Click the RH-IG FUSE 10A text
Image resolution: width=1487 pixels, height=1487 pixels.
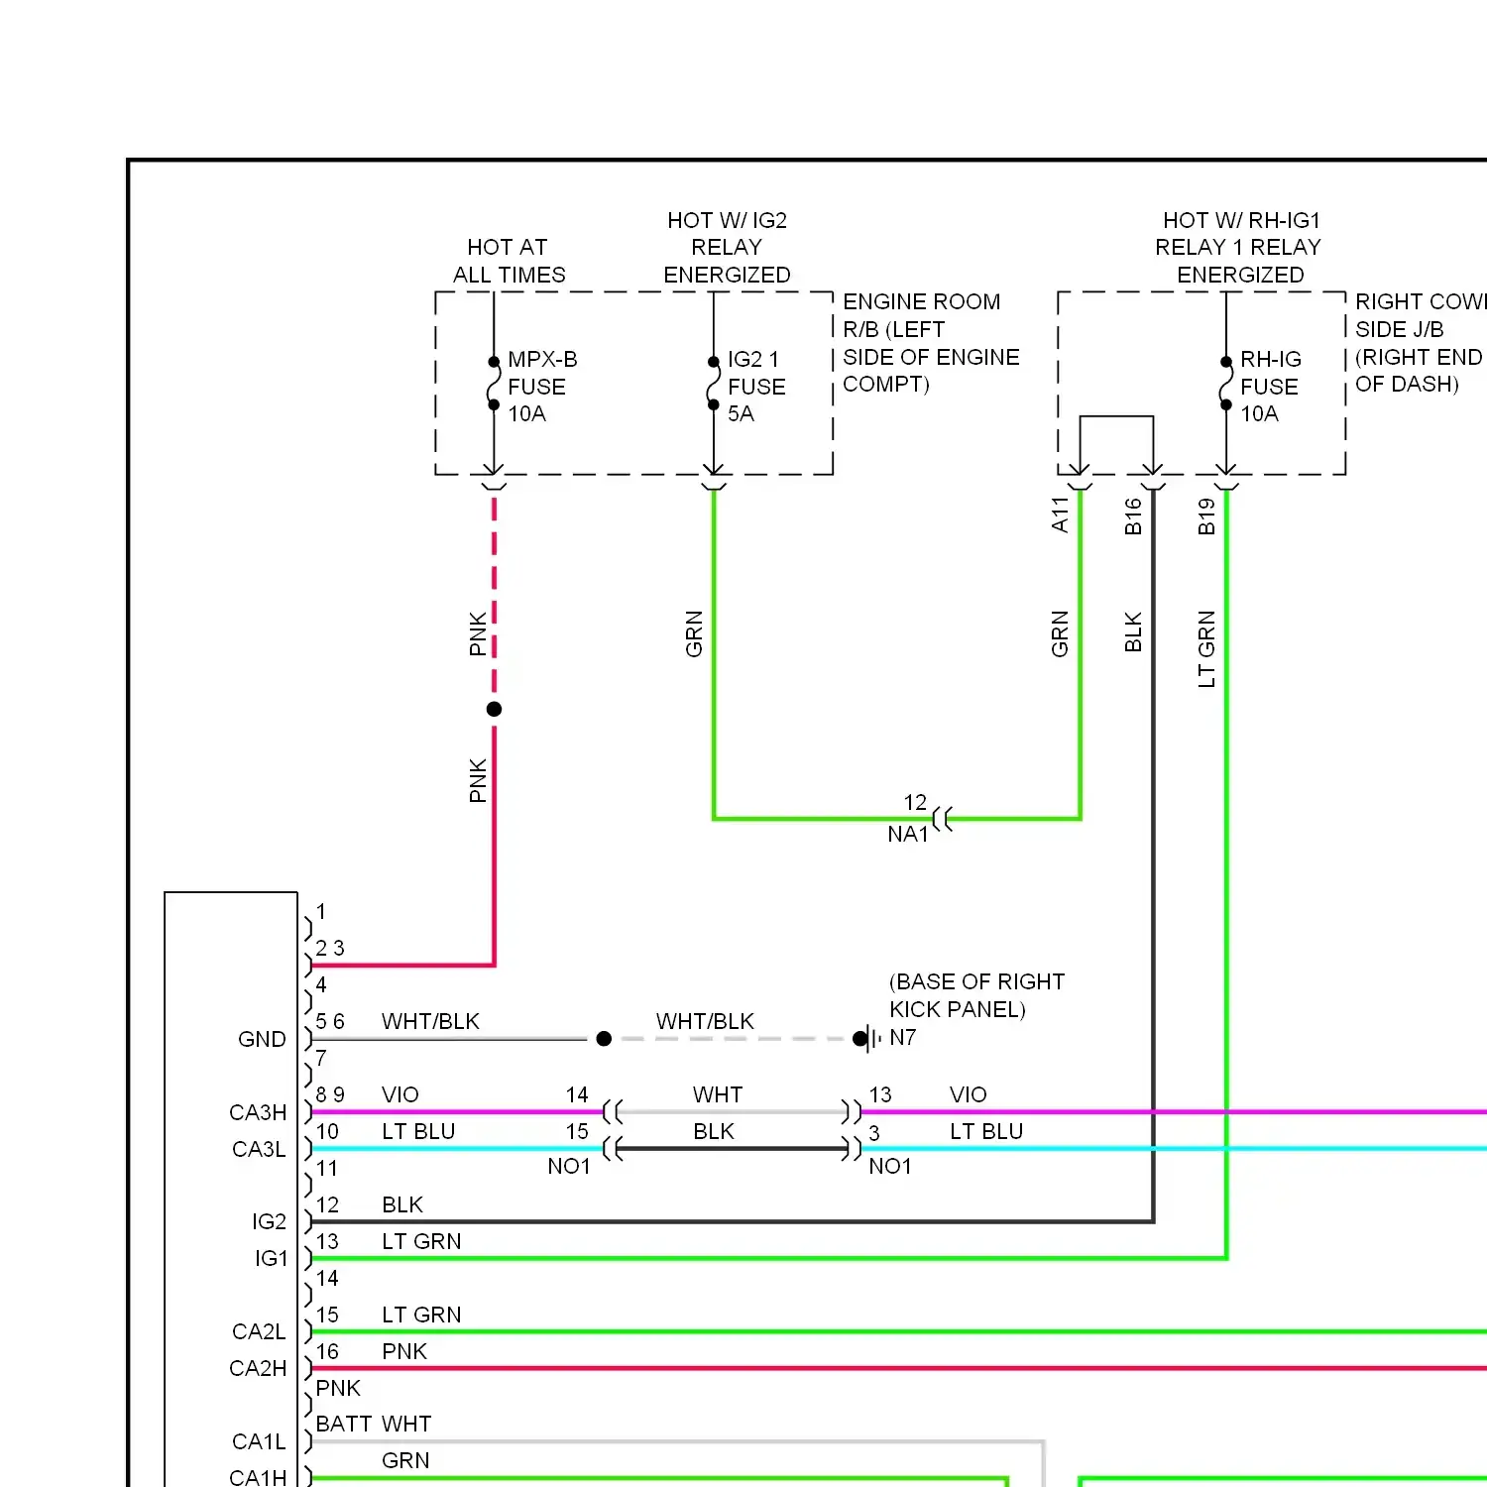pyautogui.click(x=1271, y=387)
